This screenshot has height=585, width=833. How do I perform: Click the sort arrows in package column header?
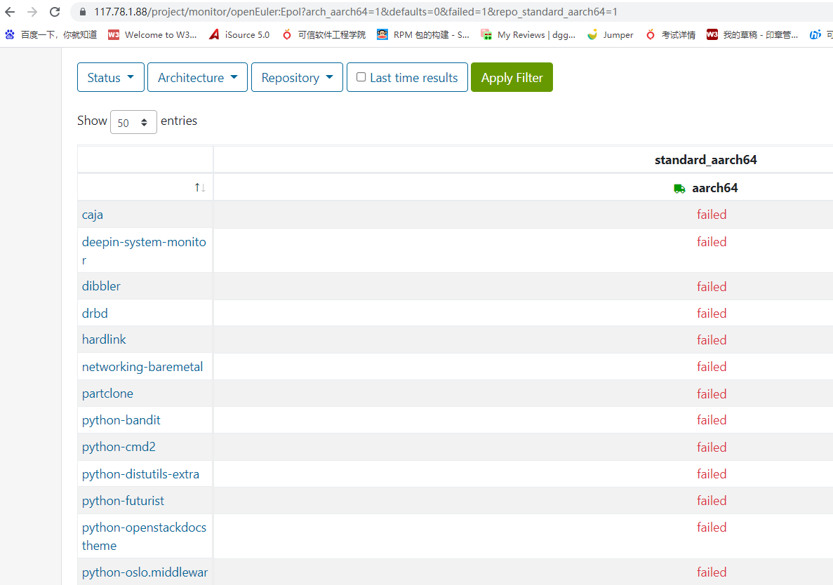click(x=200, y=187)
